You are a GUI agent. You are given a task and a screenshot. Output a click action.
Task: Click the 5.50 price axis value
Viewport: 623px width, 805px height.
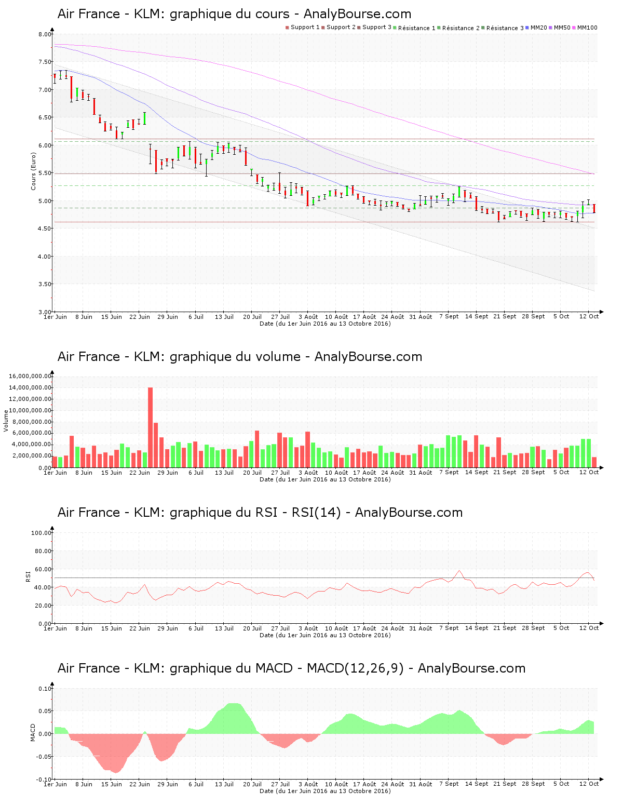tap(45, 173)
